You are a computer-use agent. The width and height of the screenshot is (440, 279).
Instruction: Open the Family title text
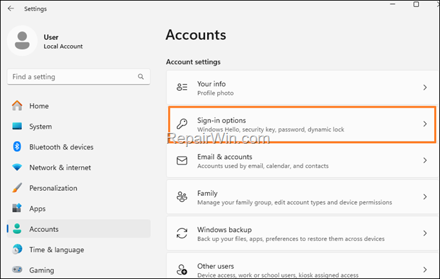207,193
